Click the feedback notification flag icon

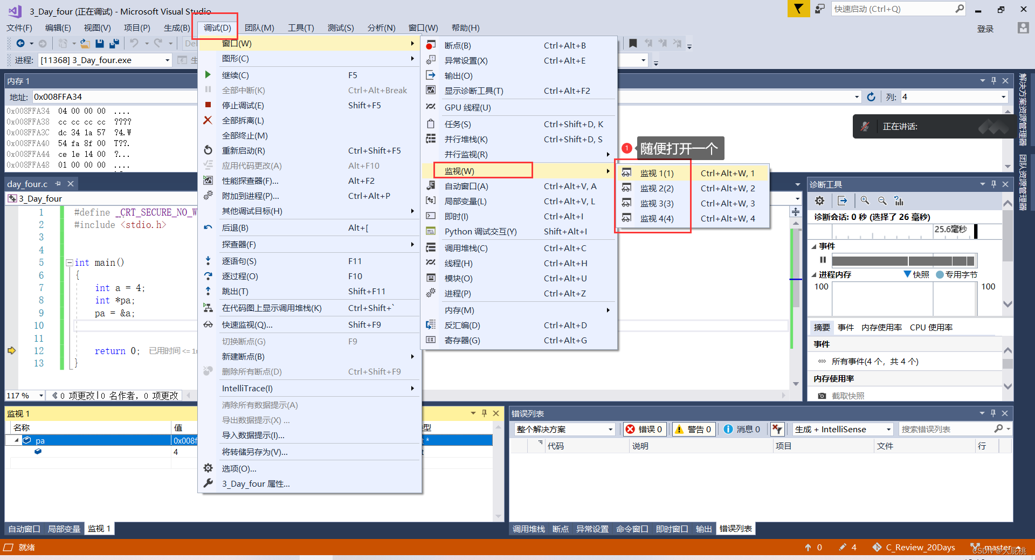pos(798,9)
